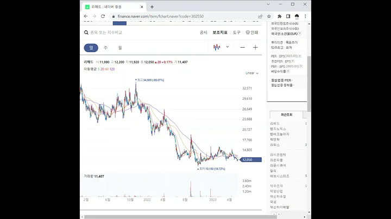
Task: Open 라파스 in recent views list
Action: pos(275,145)
